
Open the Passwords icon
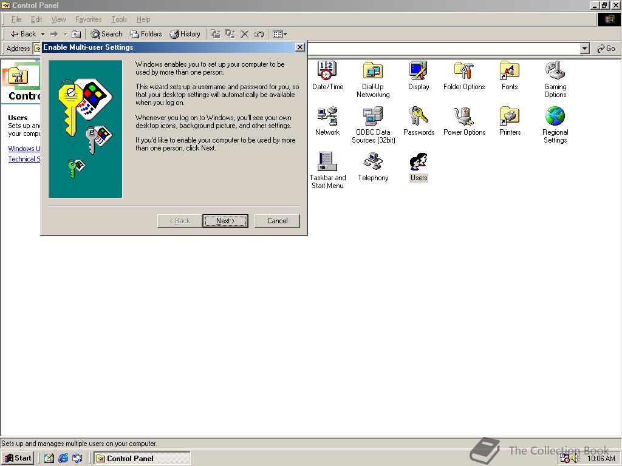(x=419, y=121)
